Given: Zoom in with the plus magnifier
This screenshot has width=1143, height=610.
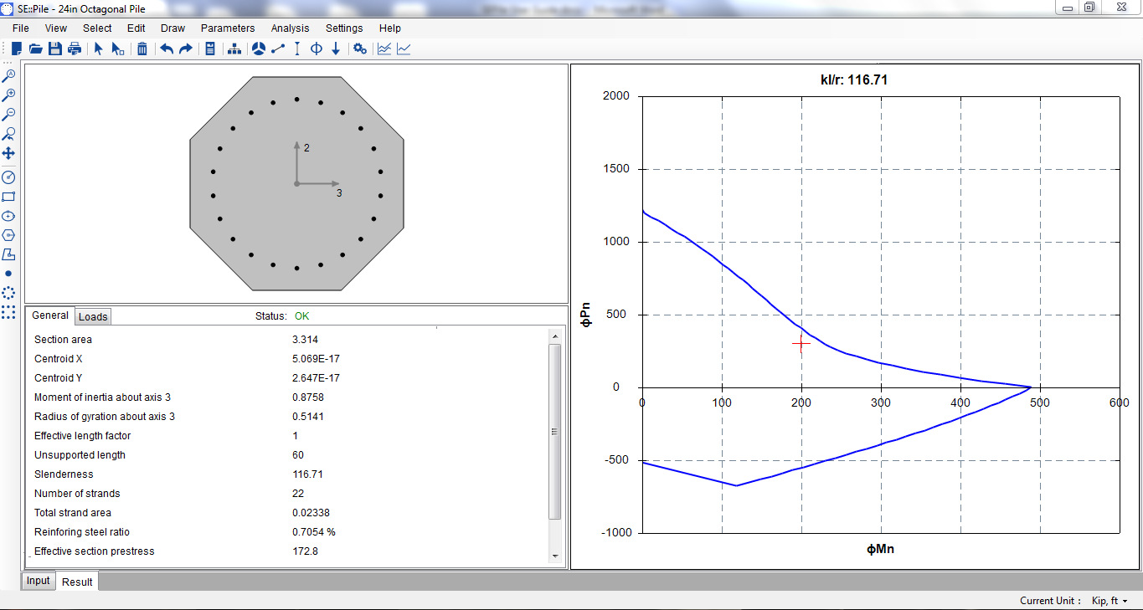Looking at the screenshot, I should tap(8, 95).
